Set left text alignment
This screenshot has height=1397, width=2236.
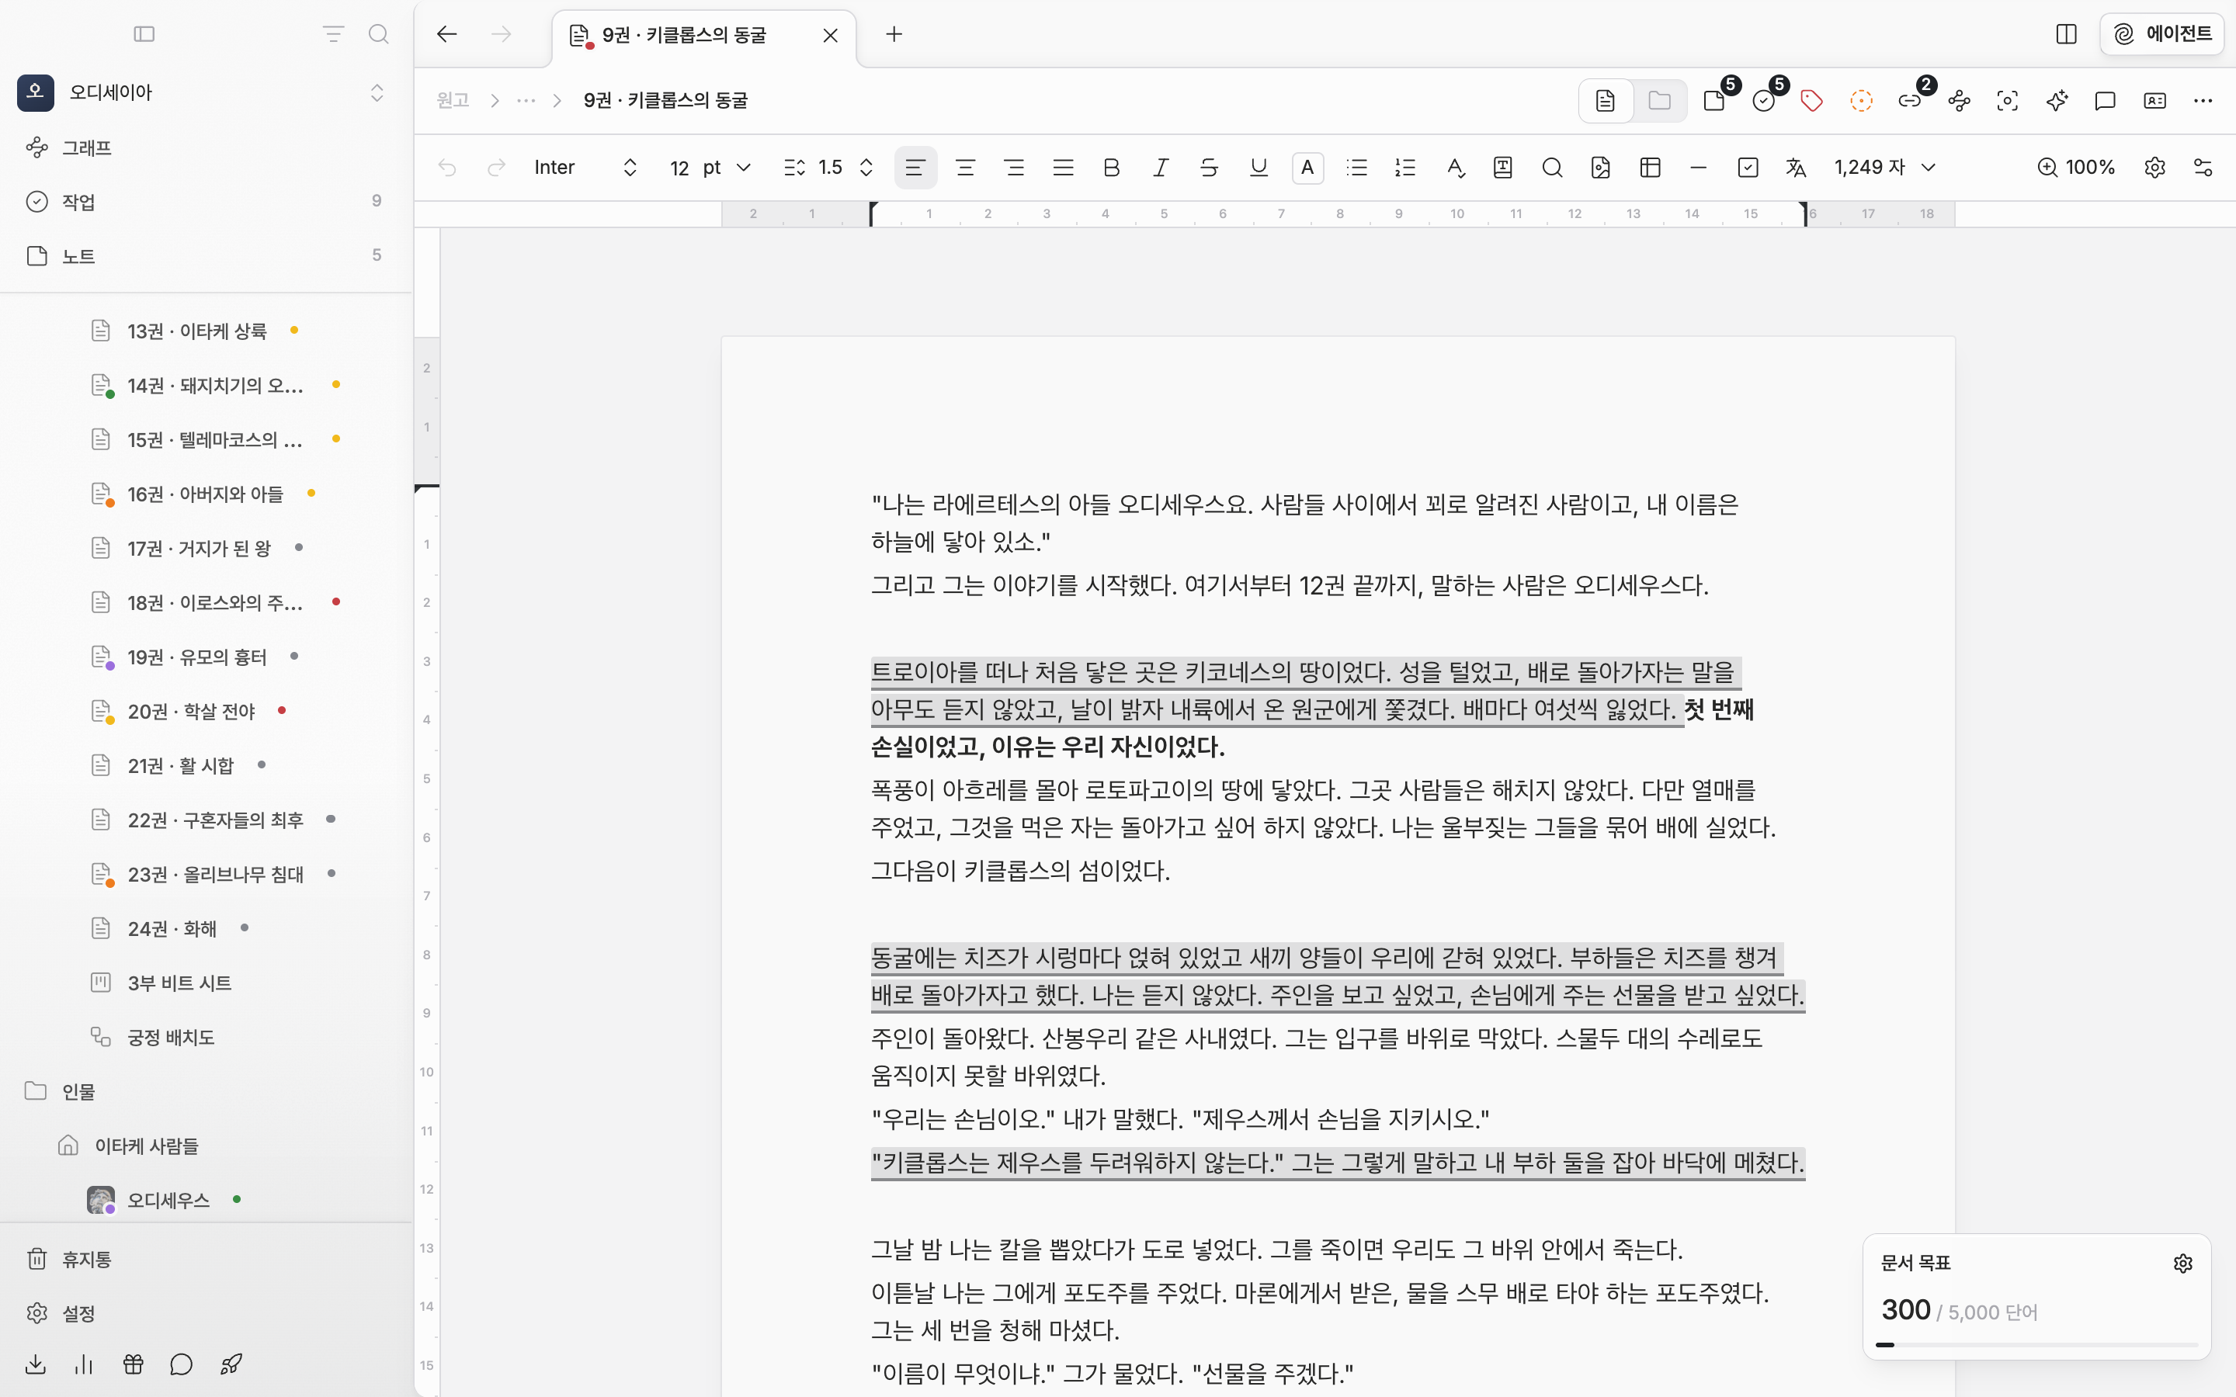click(x=915, y=167)
